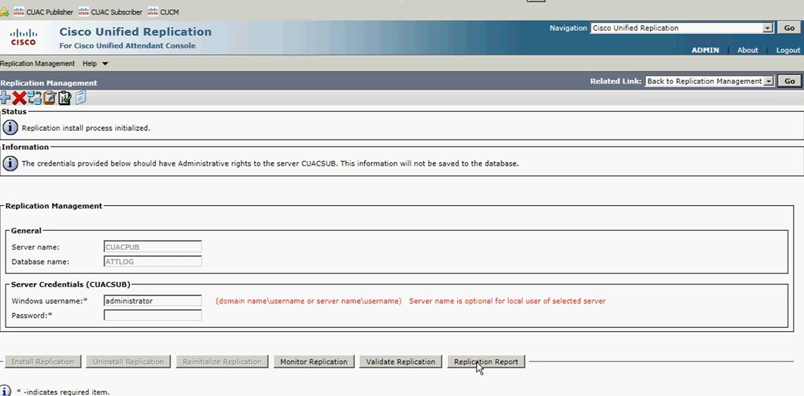Click the 'Navigation' label in the header
The height and width of the screenshot is (396, 804).
(x=568, y=28)
